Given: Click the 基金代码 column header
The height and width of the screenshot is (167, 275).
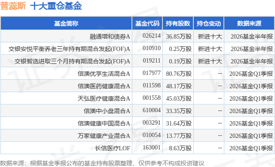Looking at the screenshot, I should point(147,24).
